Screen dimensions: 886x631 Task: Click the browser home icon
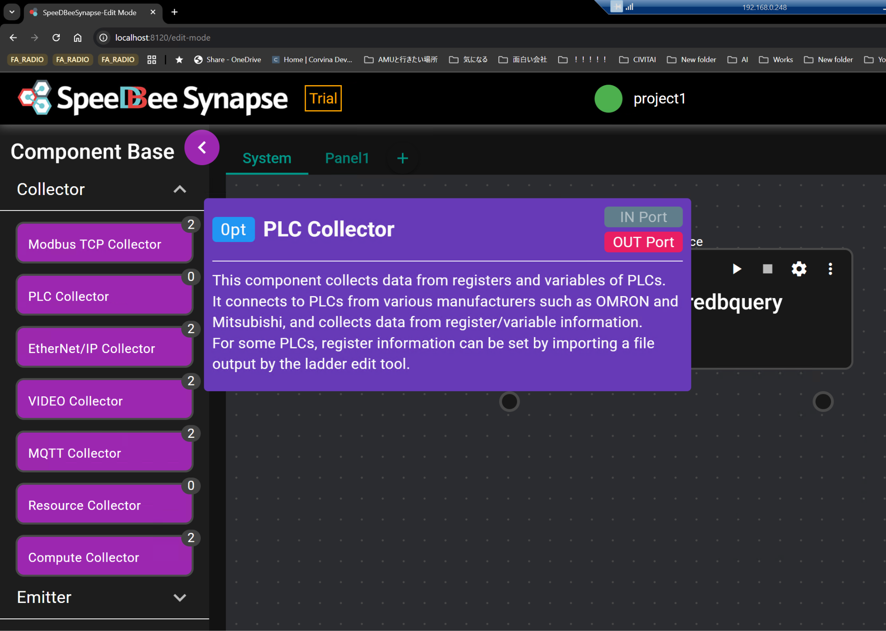tap(77, 38)
